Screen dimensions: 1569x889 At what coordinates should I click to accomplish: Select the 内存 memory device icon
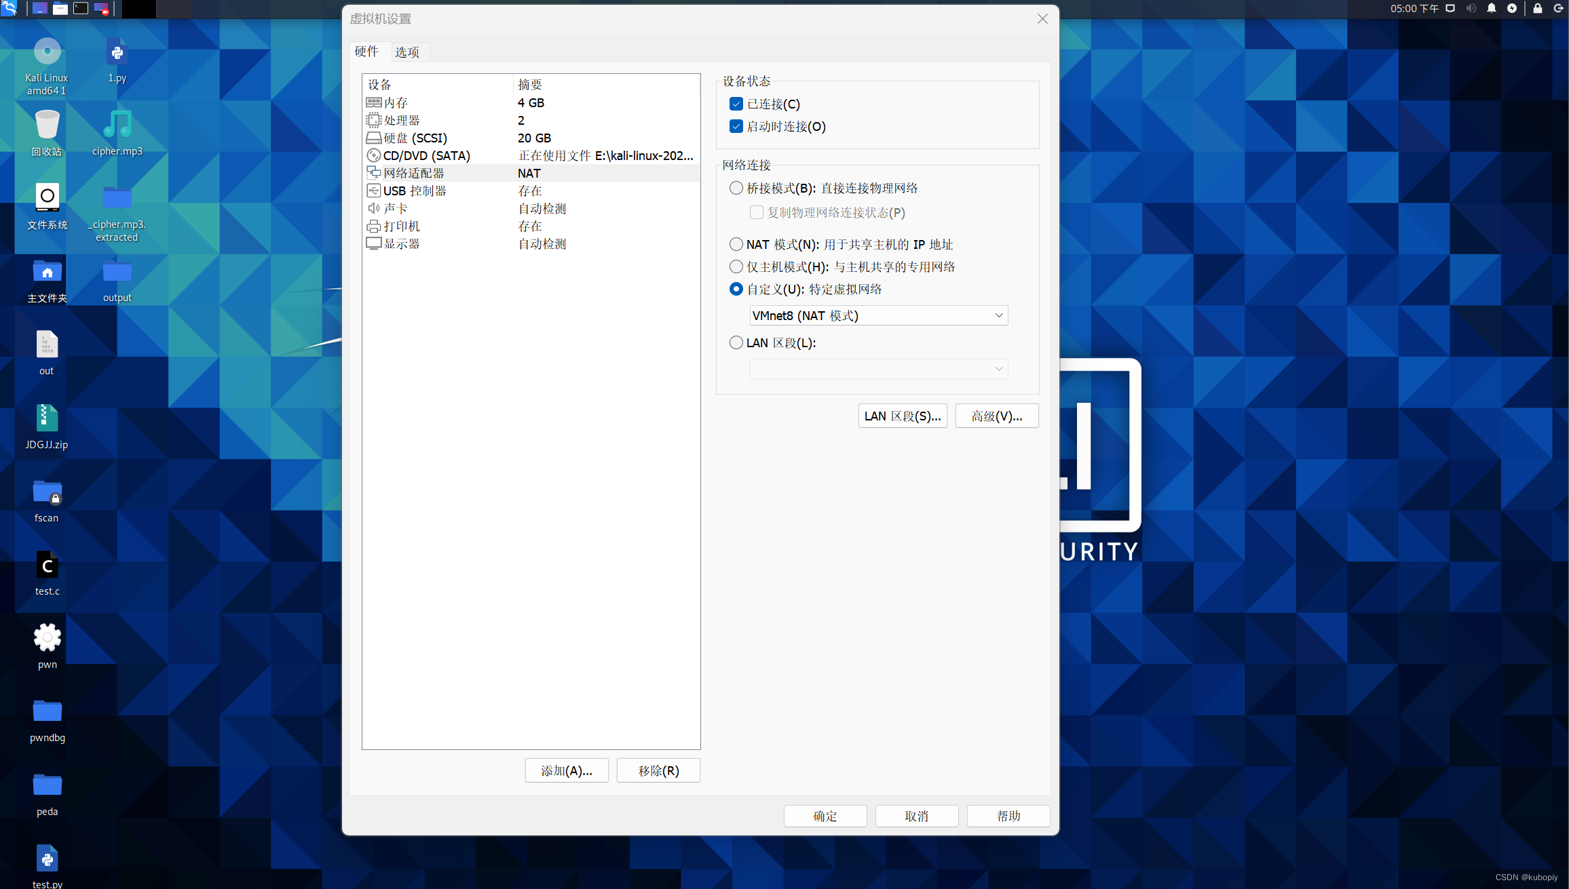tap(373, 102)
